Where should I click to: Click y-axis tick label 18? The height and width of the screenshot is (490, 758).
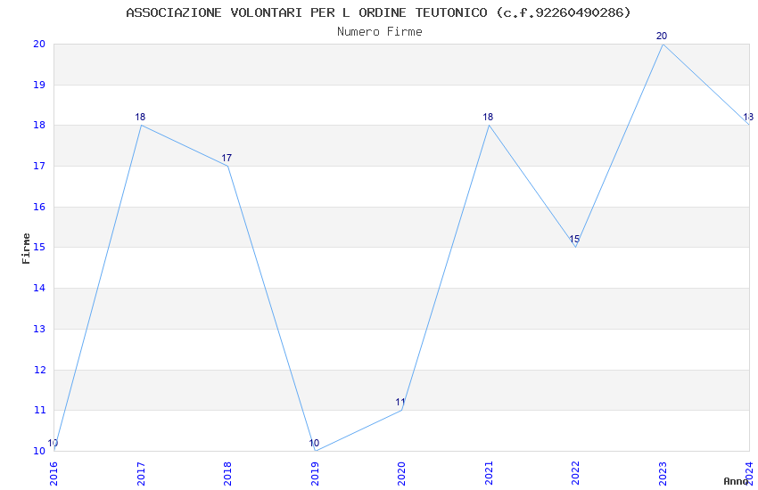tap(39, 126)
